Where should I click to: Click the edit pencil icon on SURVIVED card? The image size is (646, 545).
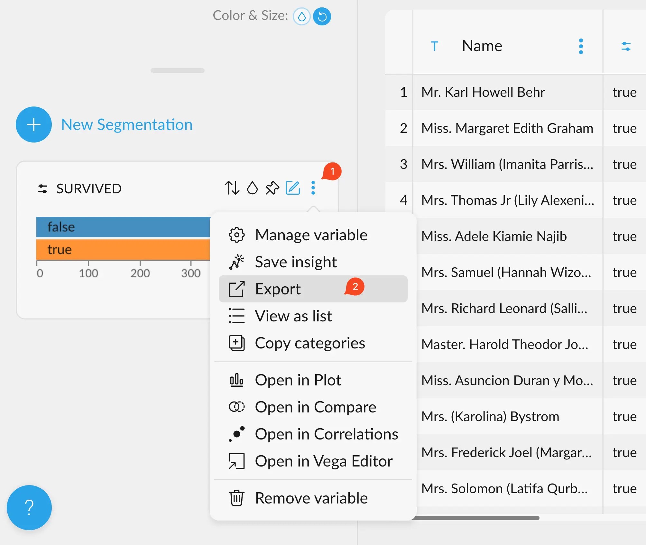[x=293, y=188]
